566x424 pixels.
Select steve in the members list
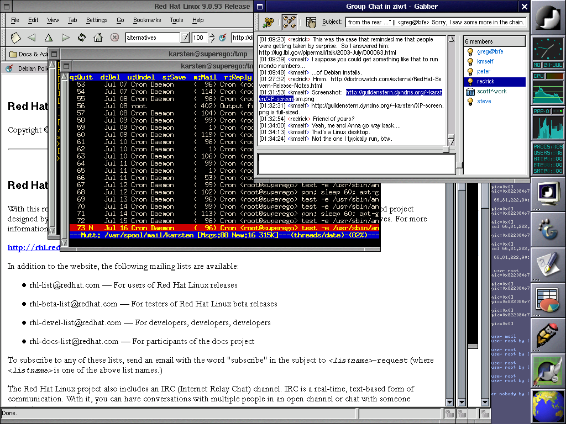(x=484, y=102)
